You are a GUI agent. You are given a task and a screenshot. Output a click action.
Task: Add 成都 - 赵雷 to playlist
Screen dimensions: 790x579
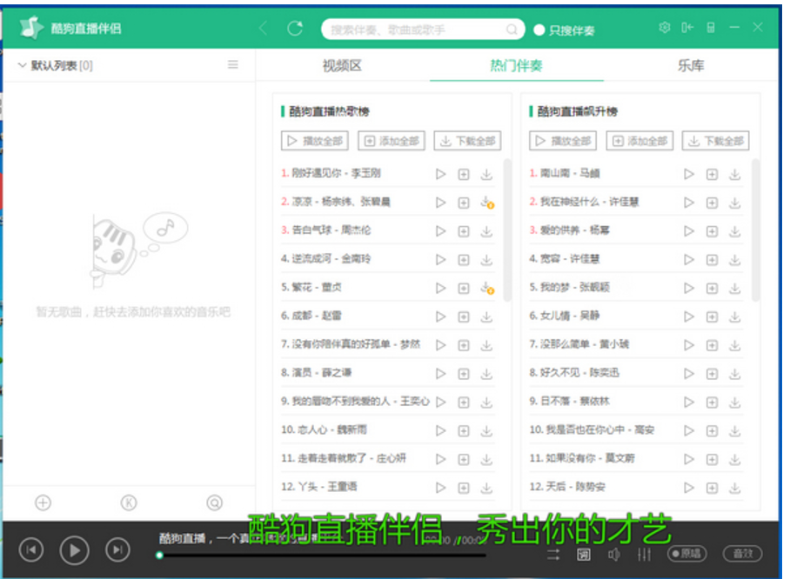464,316
